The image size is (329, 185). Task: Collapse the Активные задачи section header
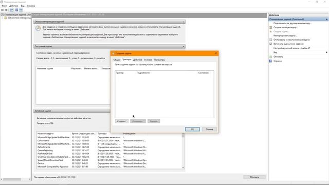tap(72, 111)
